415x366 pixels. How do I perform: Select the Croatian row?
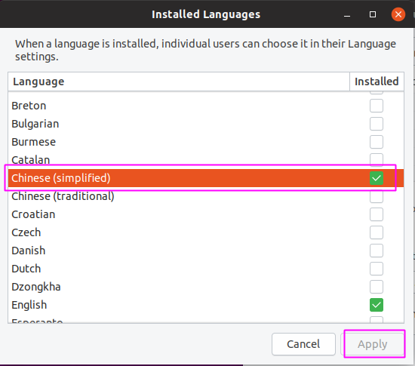tap(206, 214)
